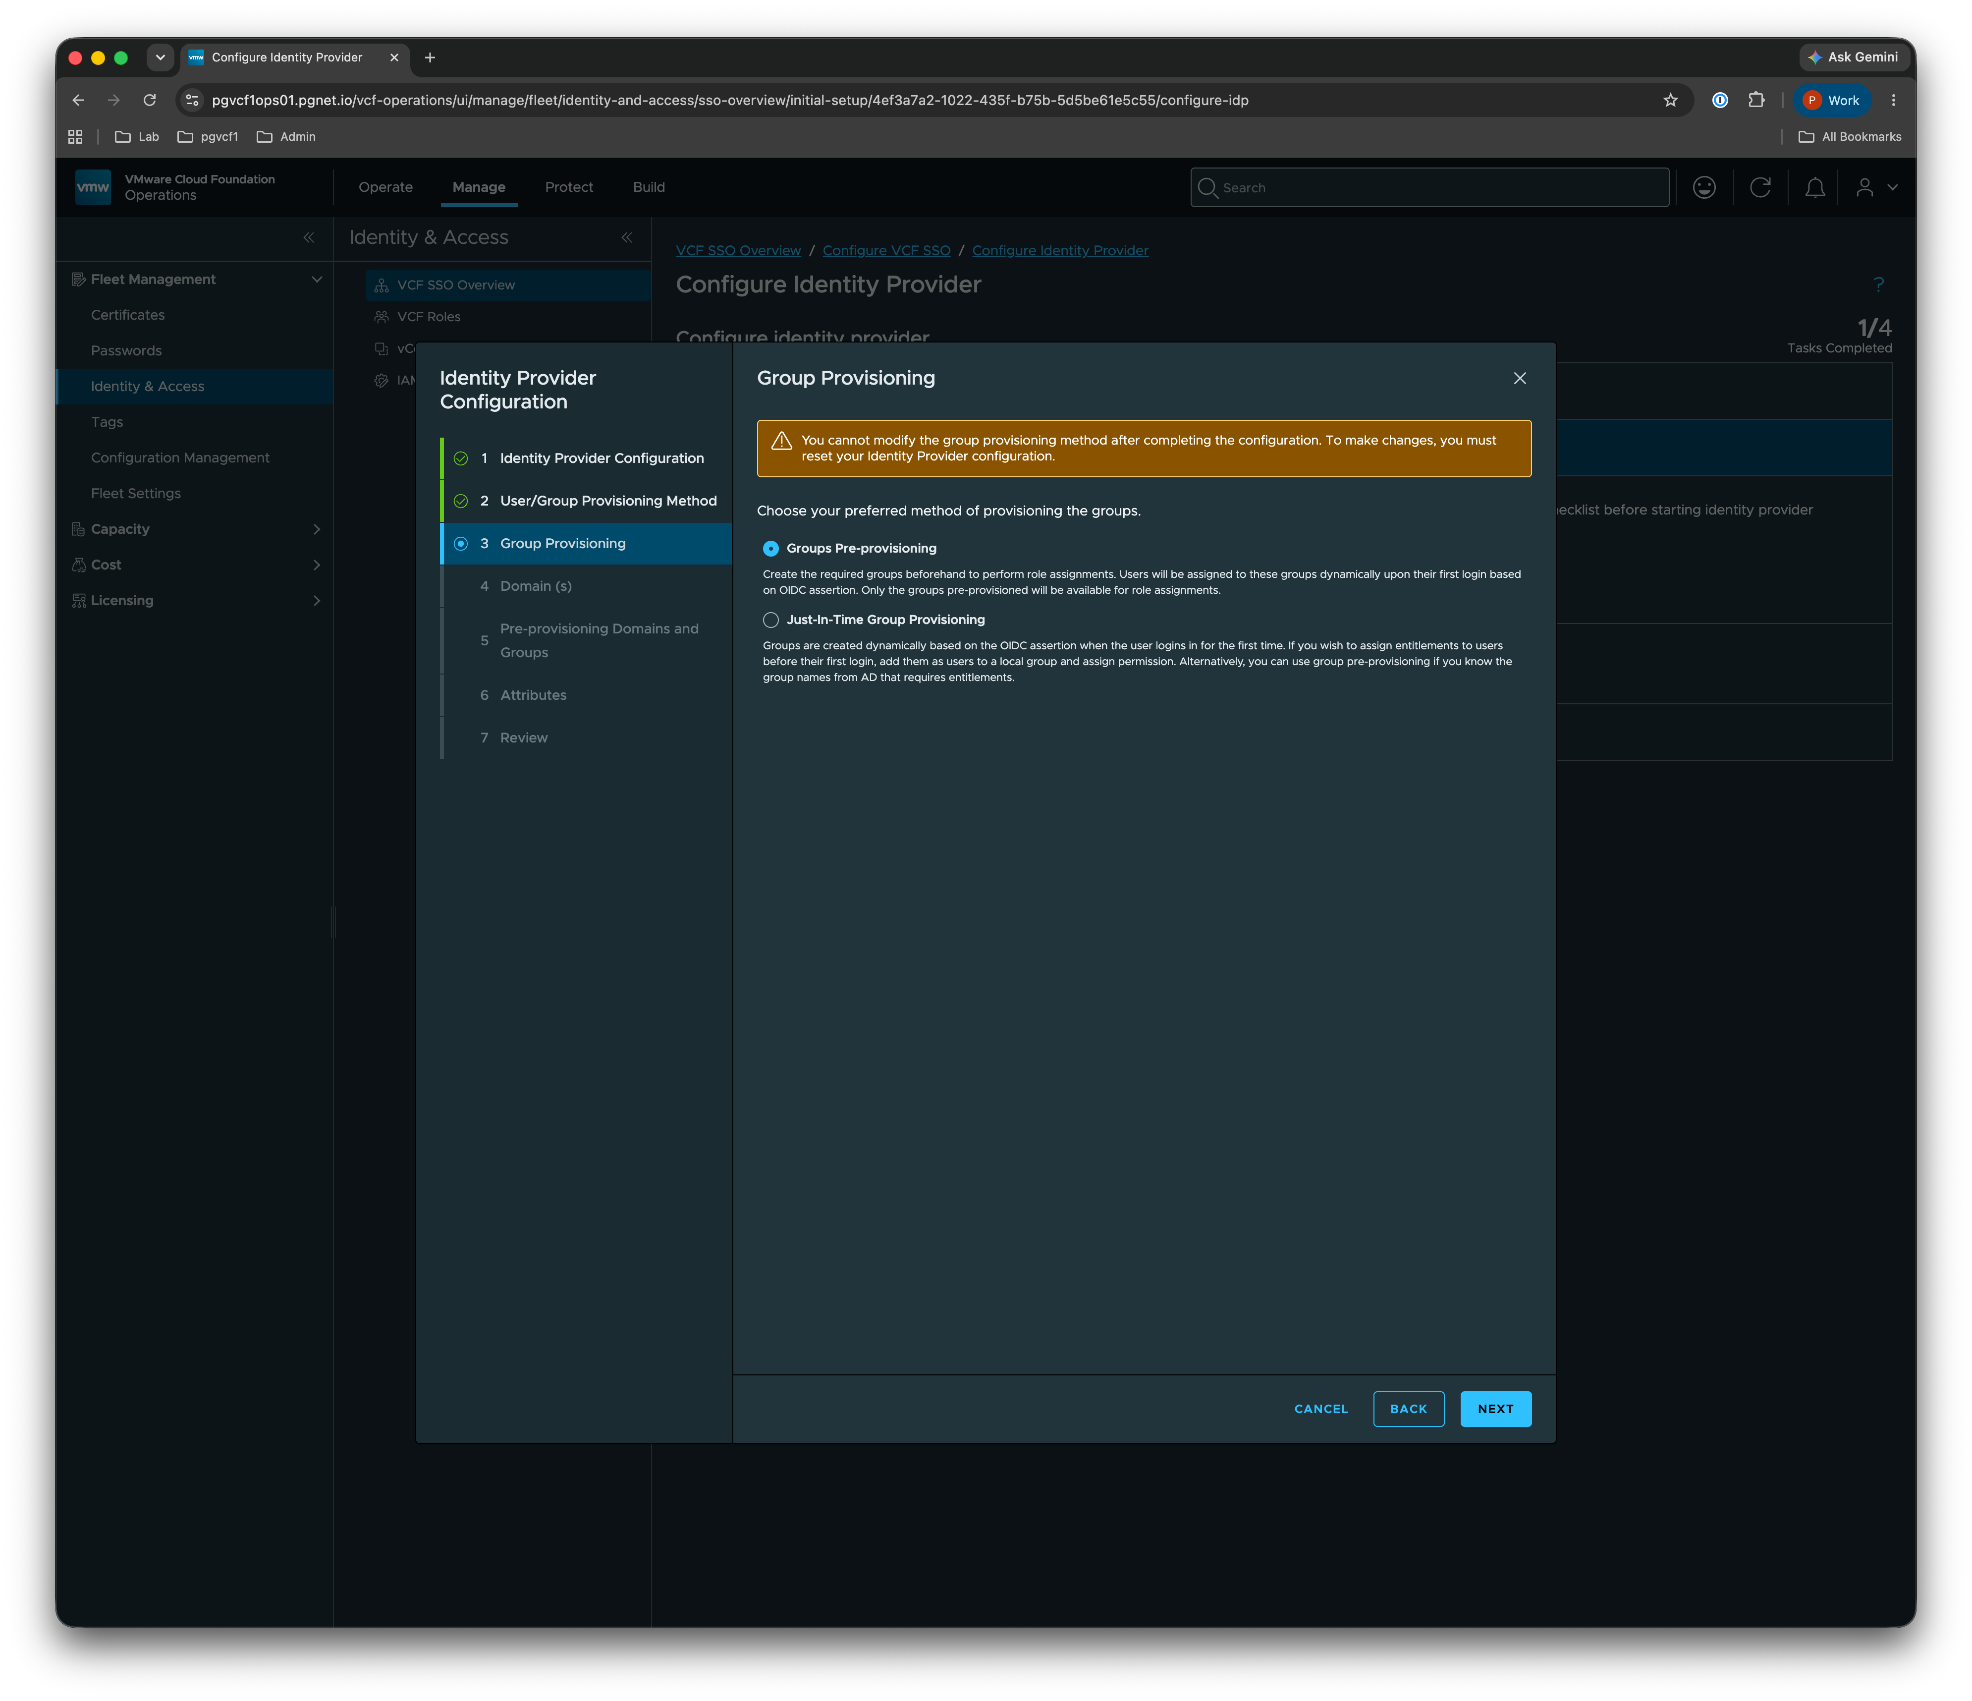The image size is (1972, 1701).
Task: Open VCF SSO Overview item
Action: [507, 285]
